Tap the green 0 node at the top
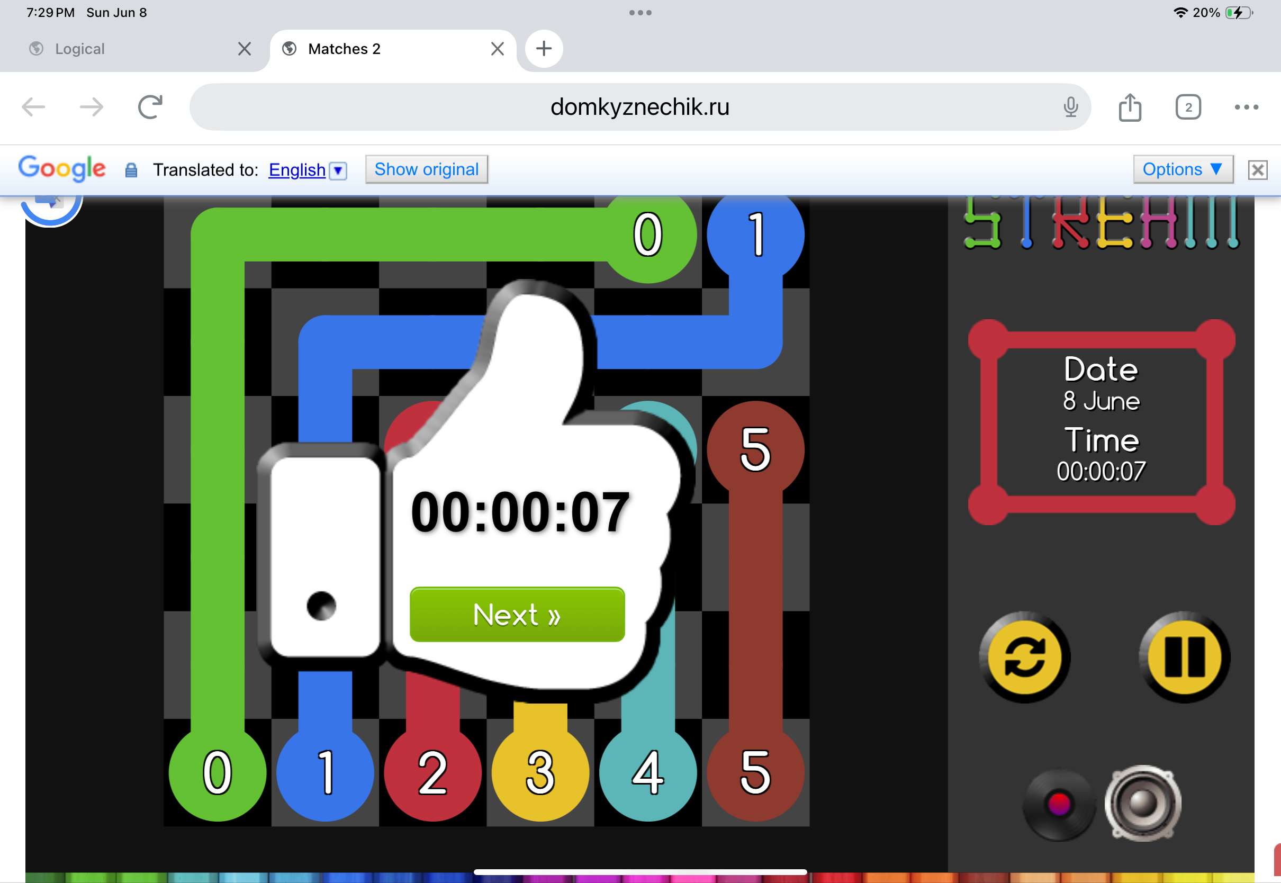The height and width of the screenshot is (883, 1281). 648,235
